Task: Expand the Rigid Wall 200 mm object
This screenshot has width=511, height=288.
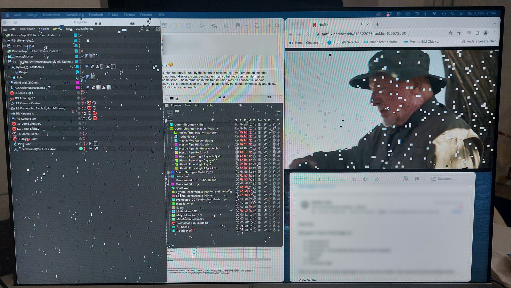Action: pyautogui.click(x=7, y=83)
